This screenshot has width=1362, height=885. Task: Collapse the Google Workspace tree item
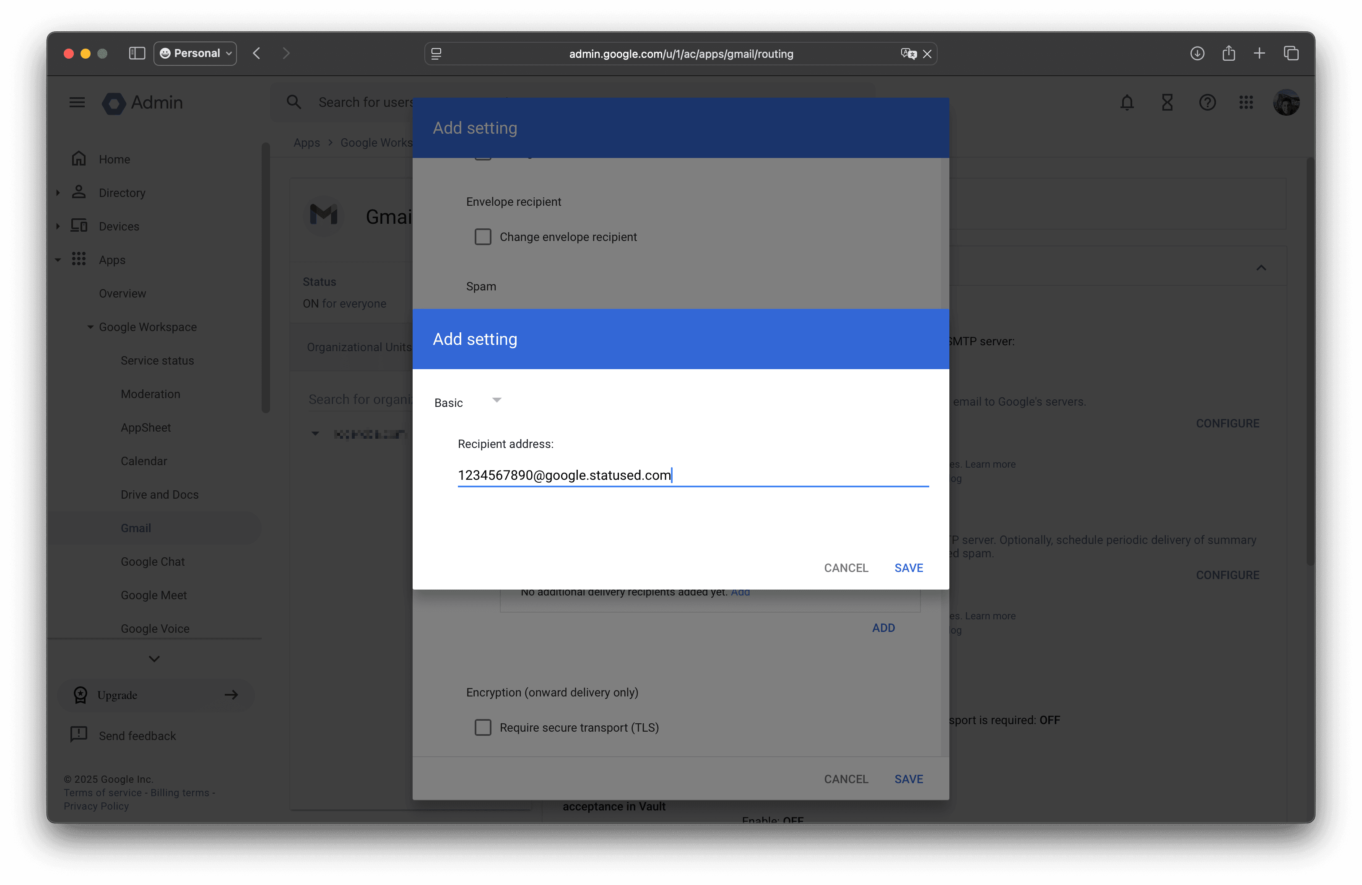90,327
